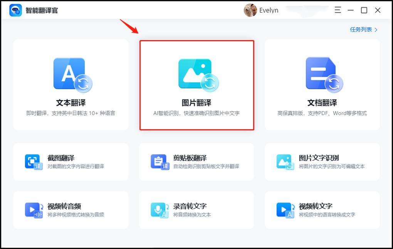393x249 pixels.
Task: Click the 录音转文字 microphone icon
Action: pos(160,210)
